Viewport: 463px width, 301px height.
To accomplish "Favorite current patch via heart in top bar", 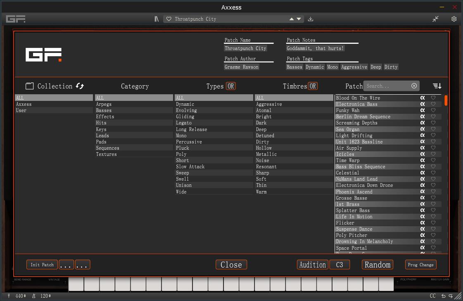I will (x=169, y=19).
